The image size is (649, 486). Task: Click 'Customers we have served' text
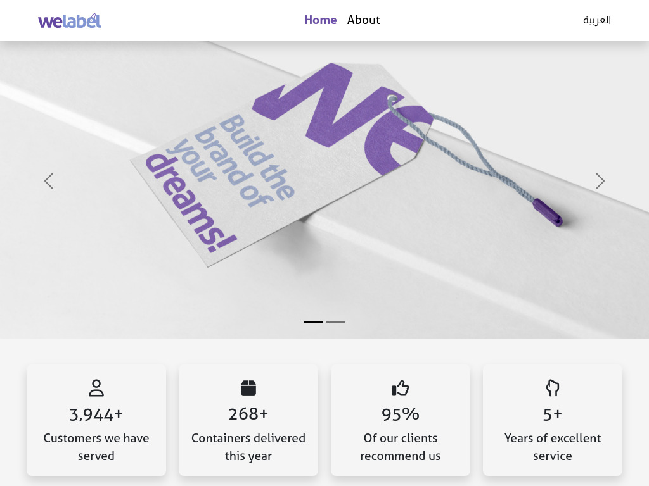96,447
